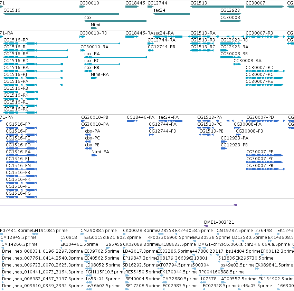
Task: Click EST RE40004.5prime
Action: [x=127, y=282]
